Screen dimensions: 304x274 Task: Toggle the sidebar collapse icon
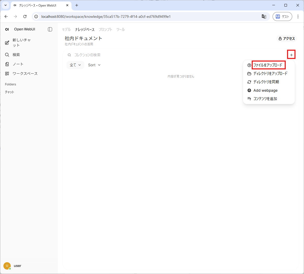[x=50, y=29]
